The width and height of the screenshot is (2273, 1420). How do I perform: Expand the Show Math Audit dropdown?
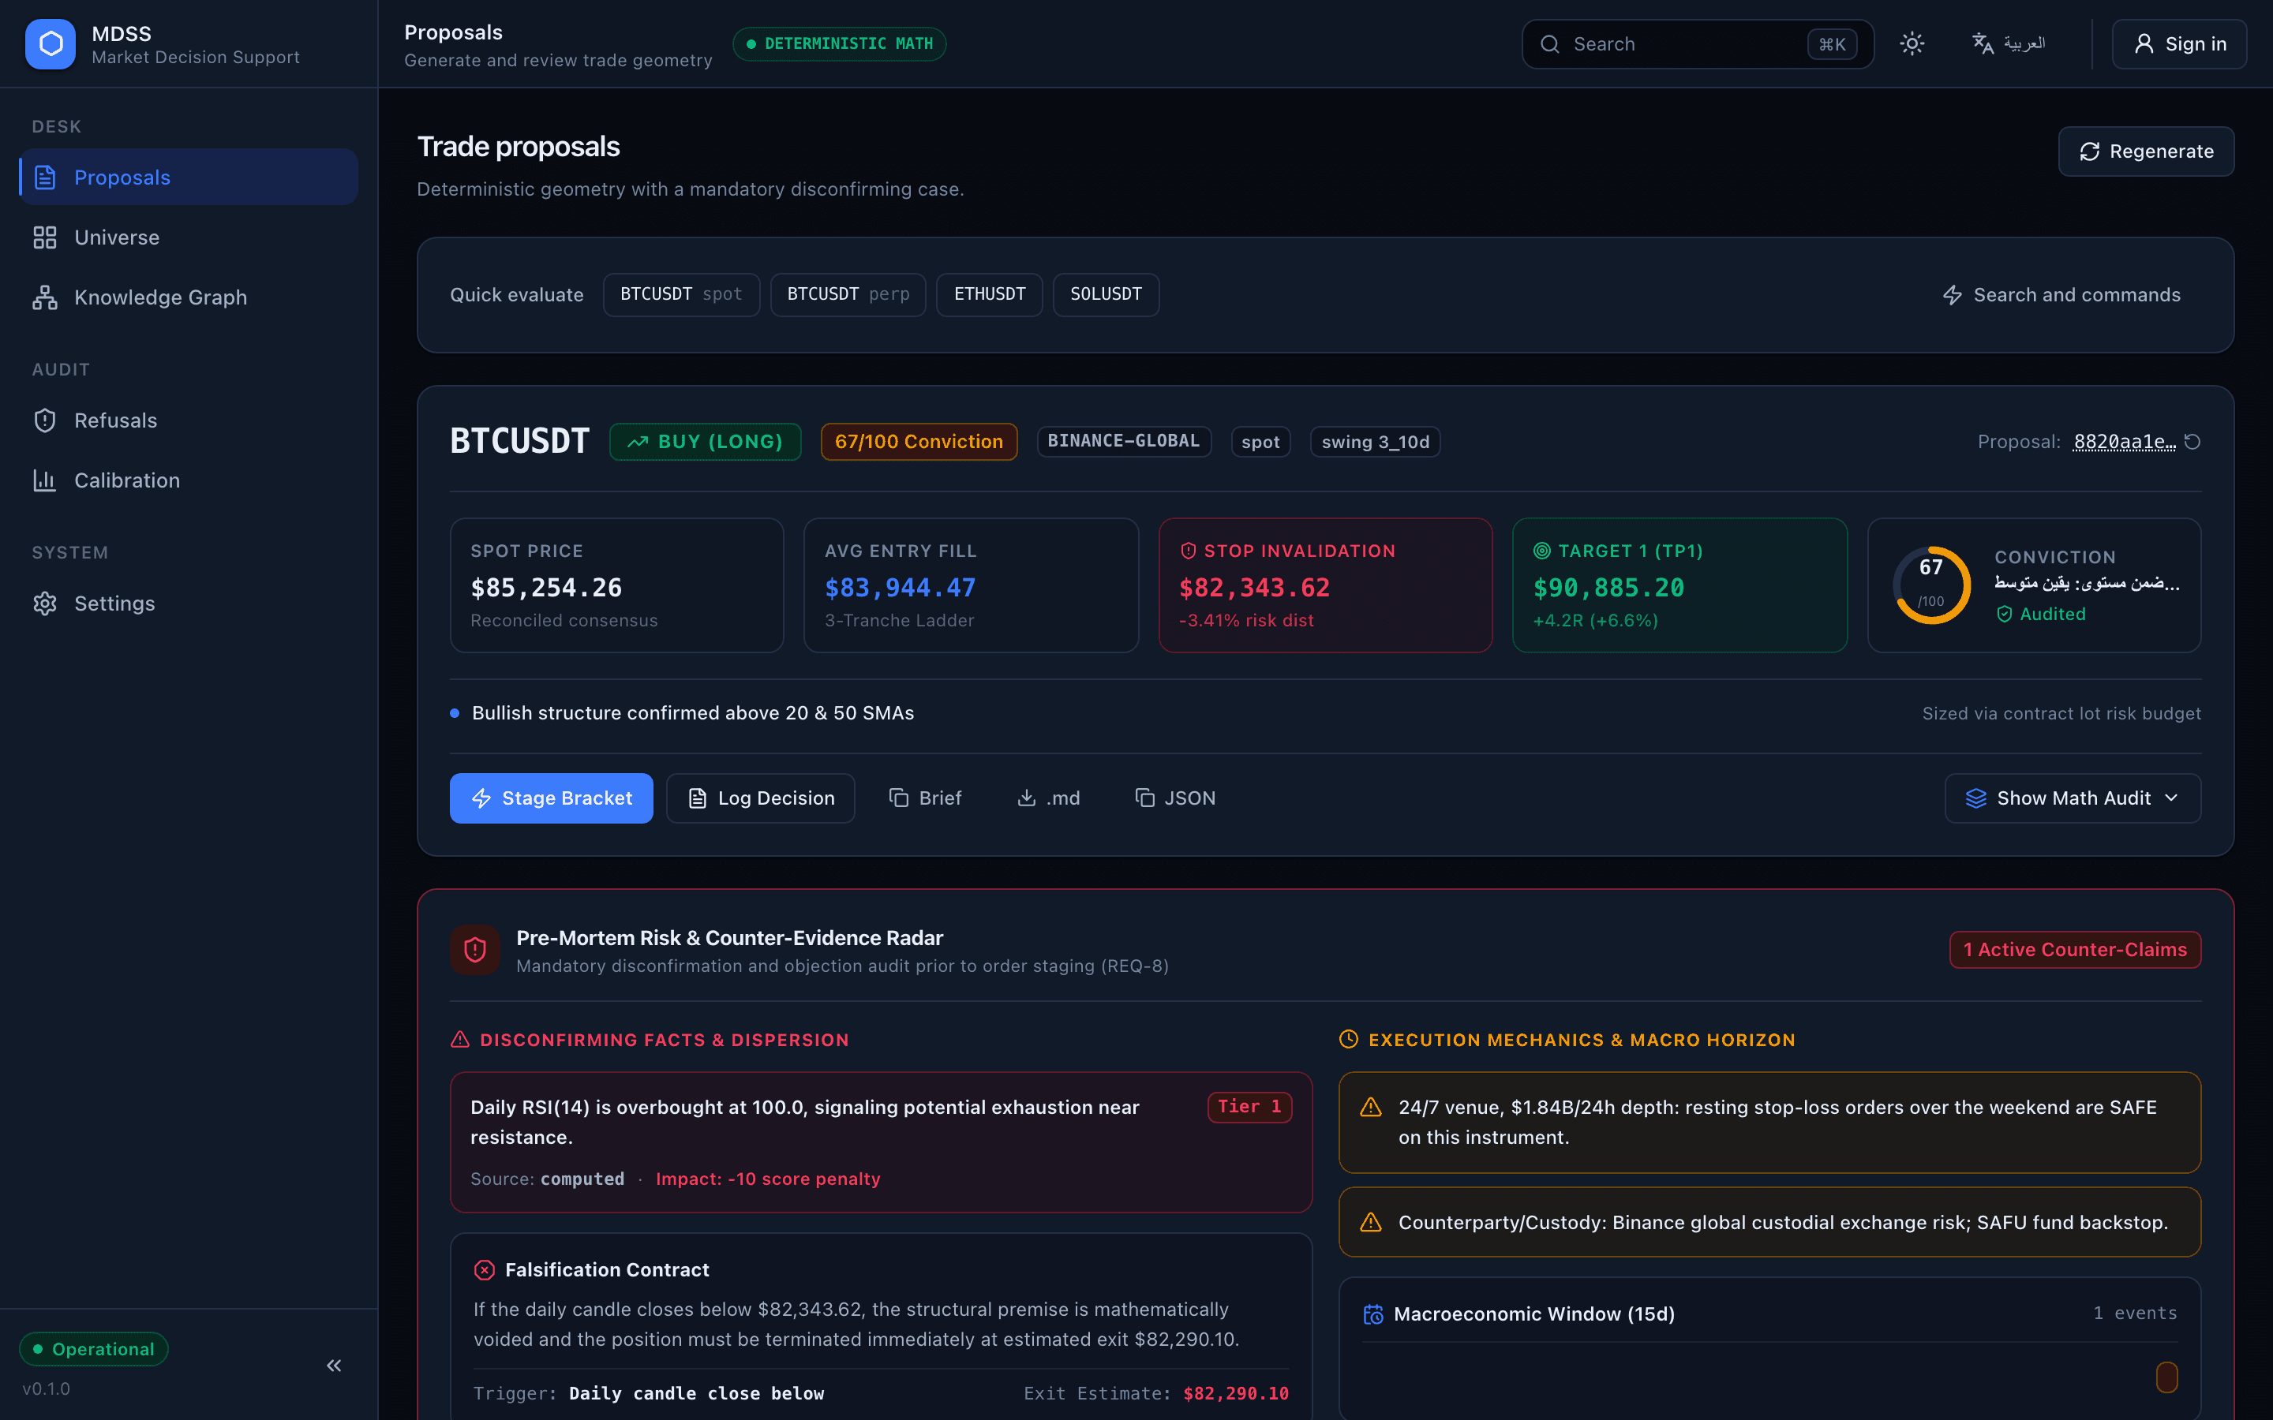tap(2073, 798)
